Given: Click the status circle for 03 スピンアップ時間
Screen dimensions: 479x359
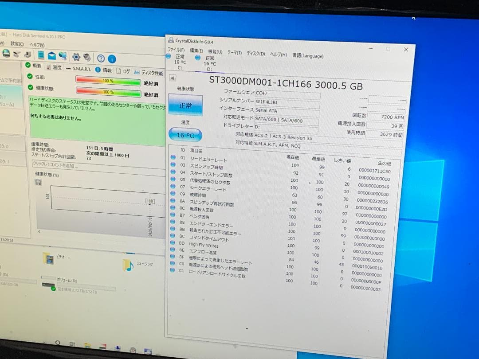Looking at the screenshot, I should tap(173, 164).
